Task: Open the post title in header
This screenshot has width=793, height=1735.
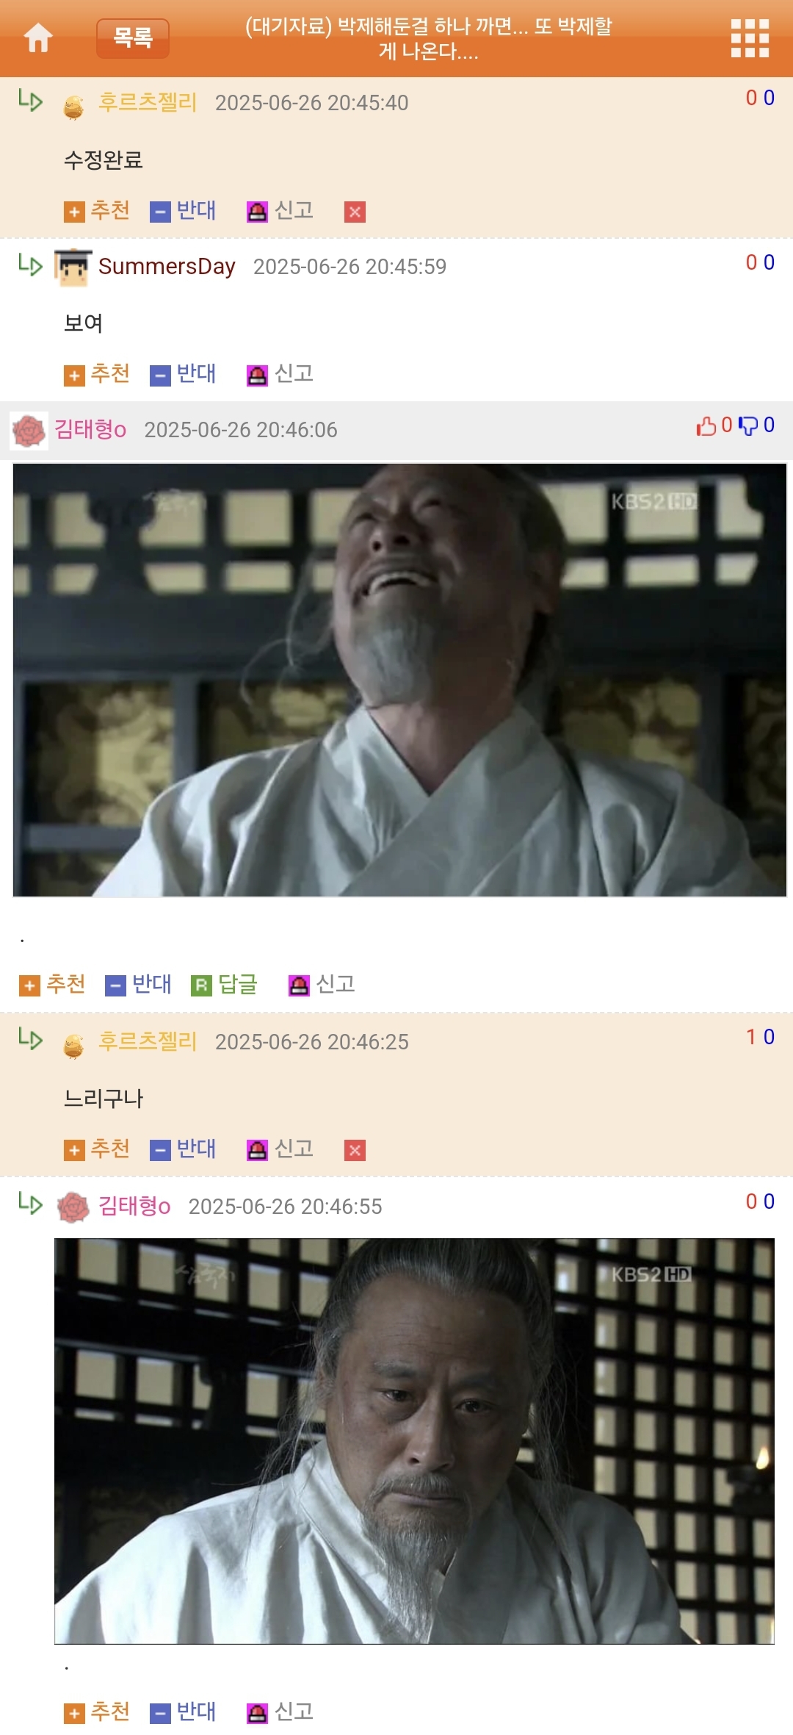Action: 429,38
